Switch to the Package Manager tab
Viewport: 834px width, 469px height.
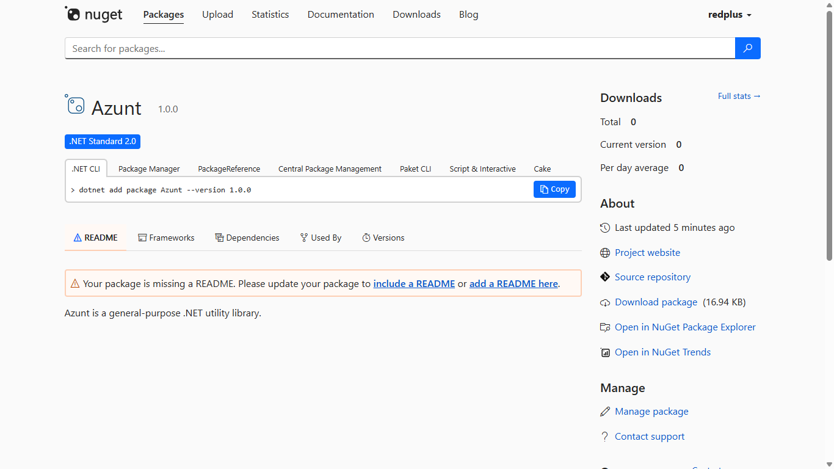pyautogui.click(x=148, y=169)
